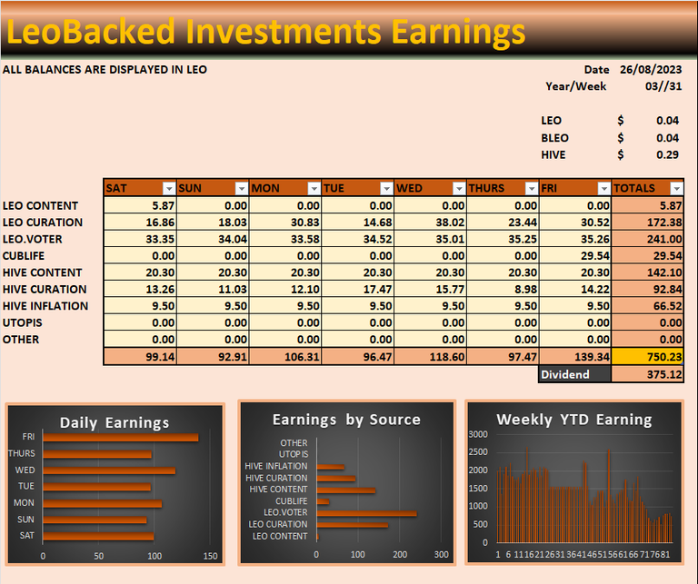Click the FRI bar in Daily Earnings
698x584 pixels.
point(121,438)
